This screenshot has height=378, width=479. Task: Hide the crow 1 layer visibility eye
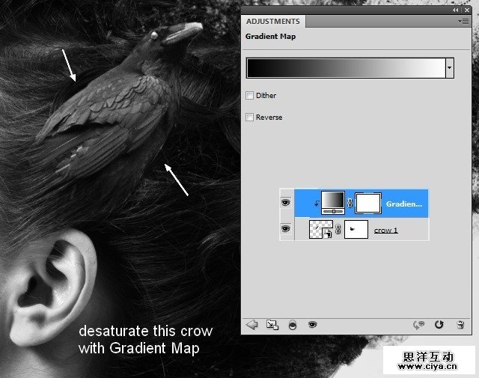pos(286,228)
